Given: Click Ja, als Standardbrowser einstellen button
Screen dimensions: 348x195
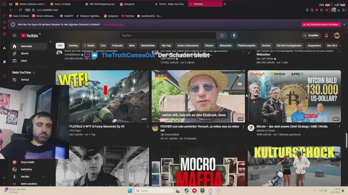Looking at the screenshot, I should [x=321, y=24].
